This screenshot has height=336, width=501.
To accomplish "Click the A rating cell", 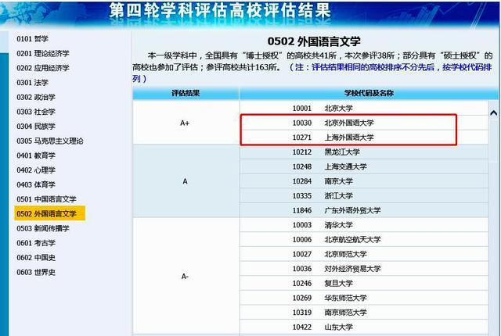I will tap(186, 181).
